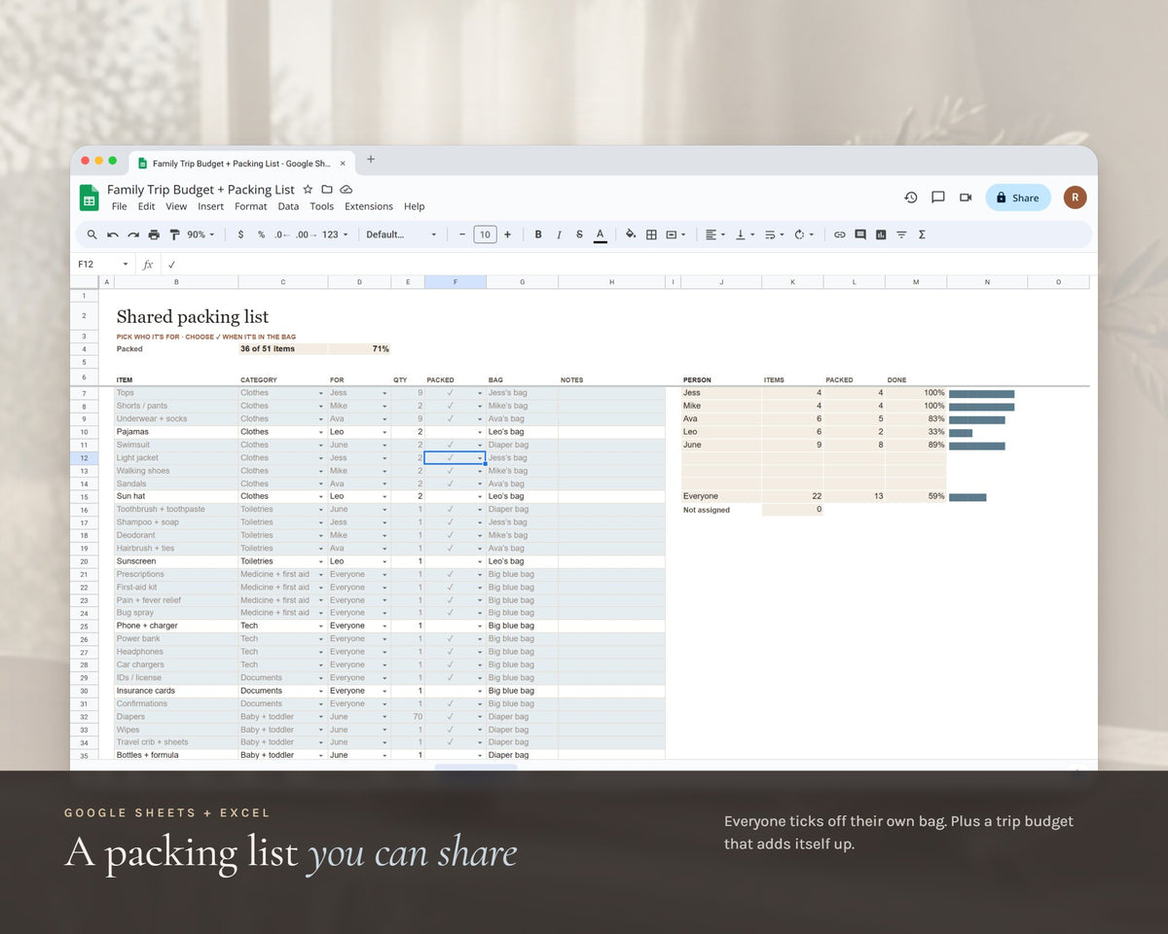Format as currency with the dollar icon
The height and width of the screenshot is (934, 1168).
click(x=240, y=234)
